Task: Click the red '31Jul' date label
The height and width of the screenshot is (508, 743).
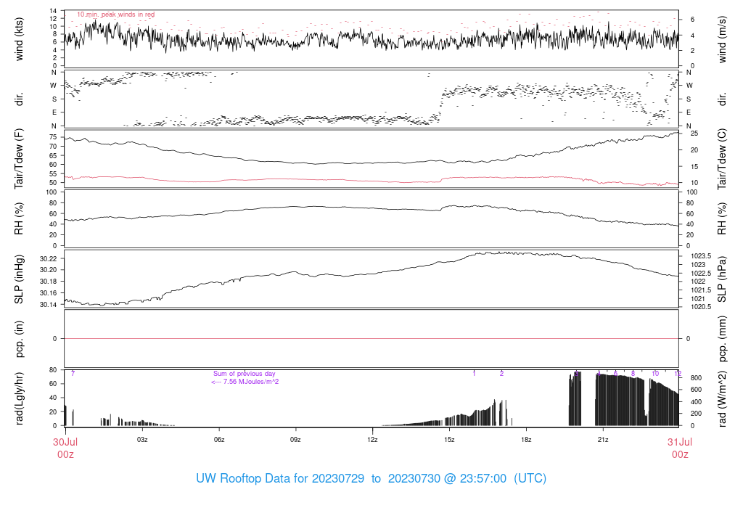Action: click(679, 442)
